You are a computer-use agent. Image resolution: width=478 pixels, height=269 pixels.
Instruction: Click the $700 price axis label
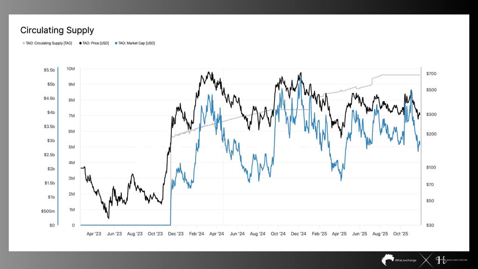431,73
